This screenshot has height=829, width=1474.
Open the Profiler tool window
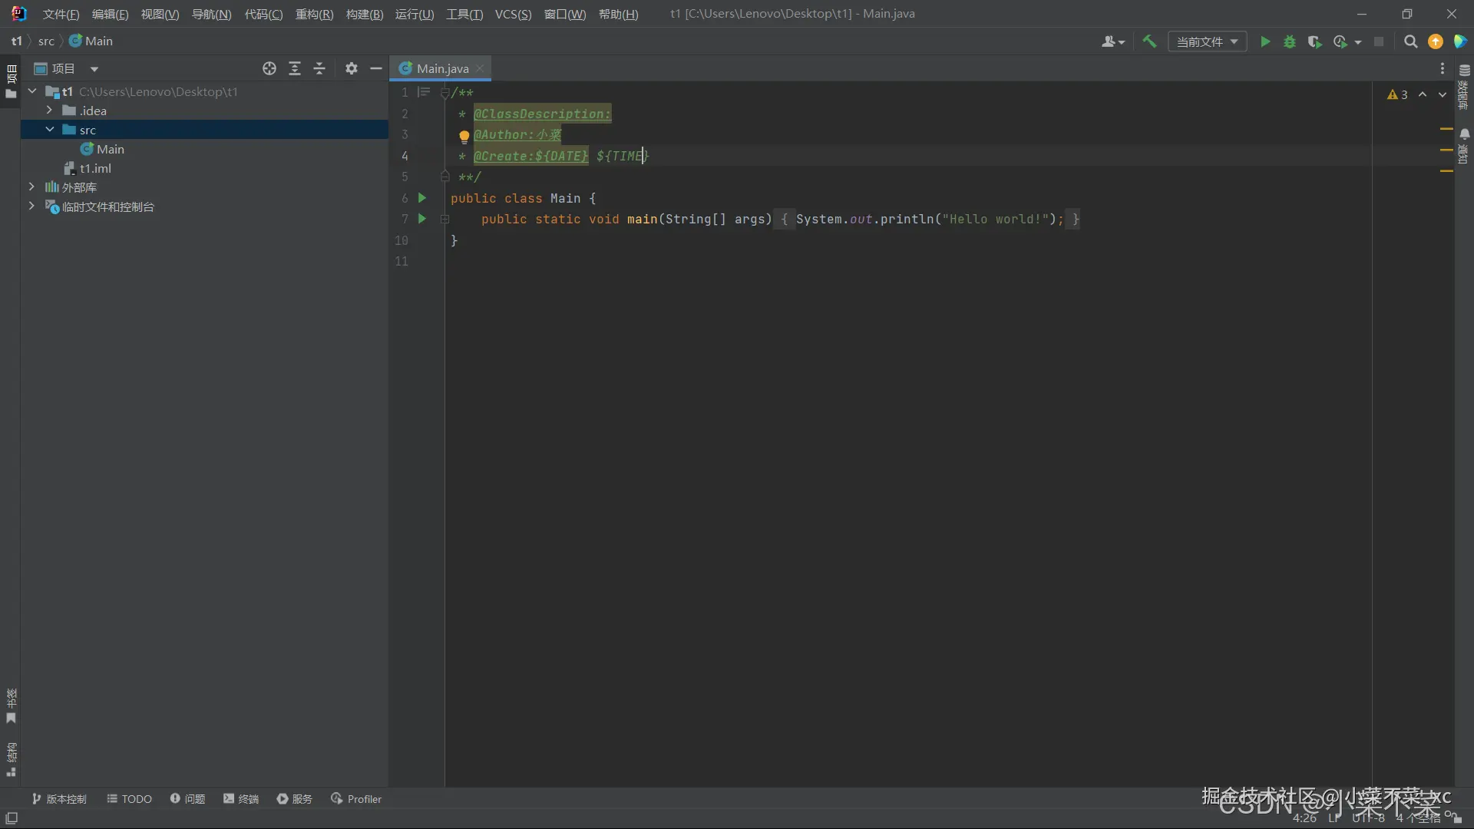(x=356, y=799)
